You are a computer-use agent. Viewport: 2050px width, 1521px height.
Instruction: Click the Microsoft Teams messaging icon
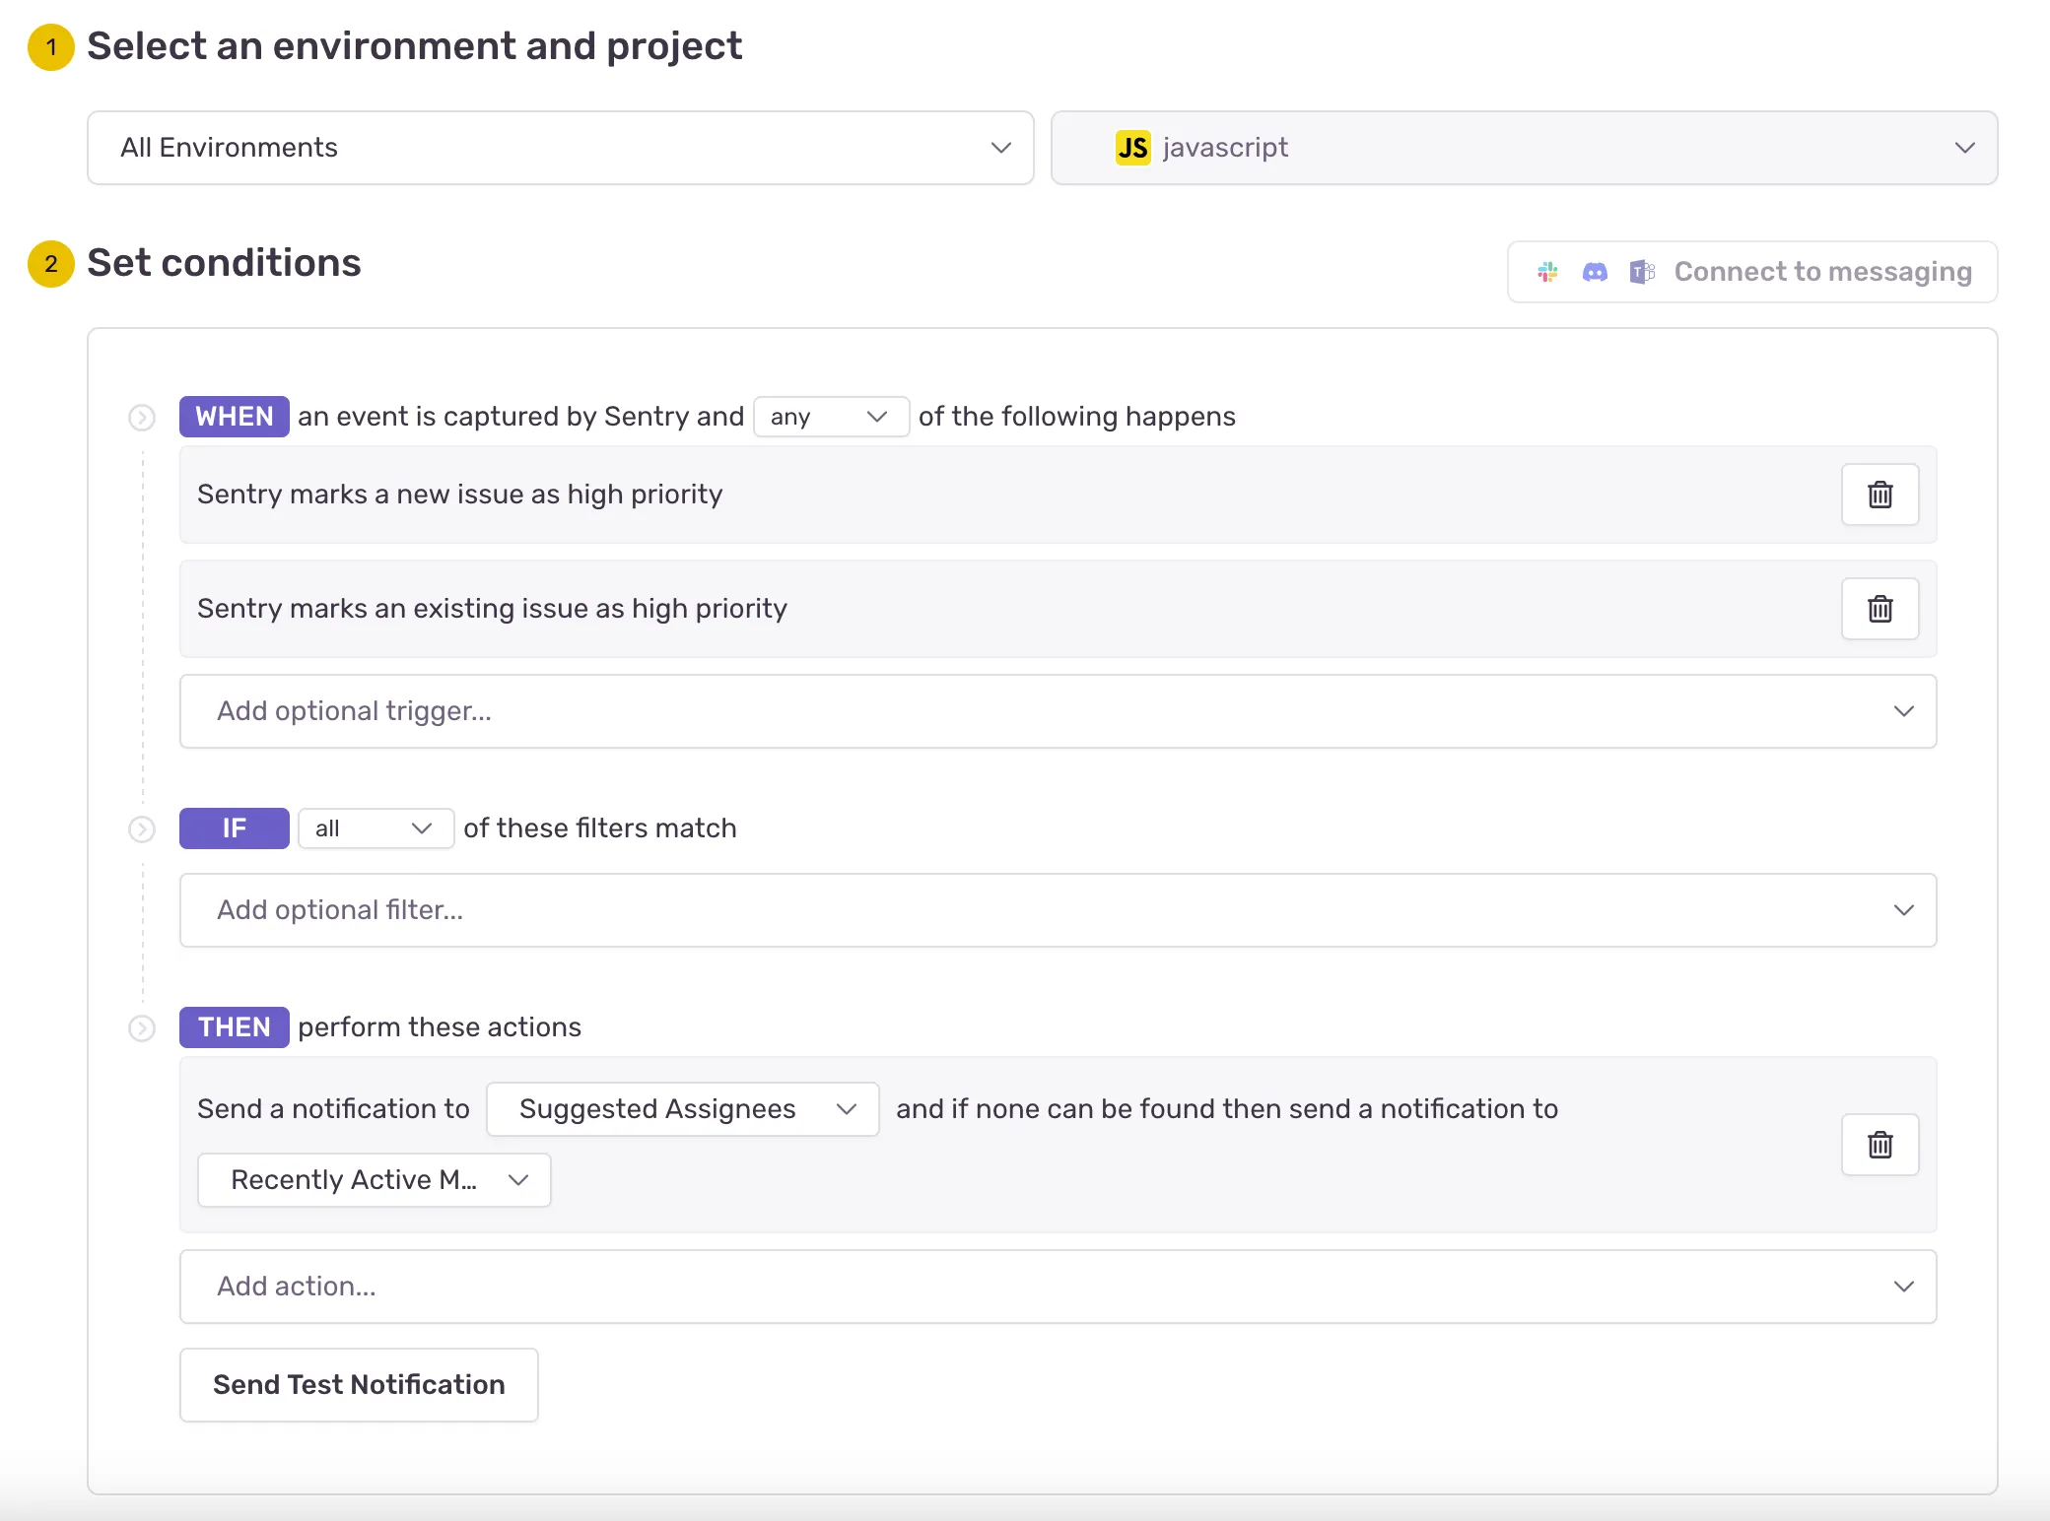click(1641, 271)
